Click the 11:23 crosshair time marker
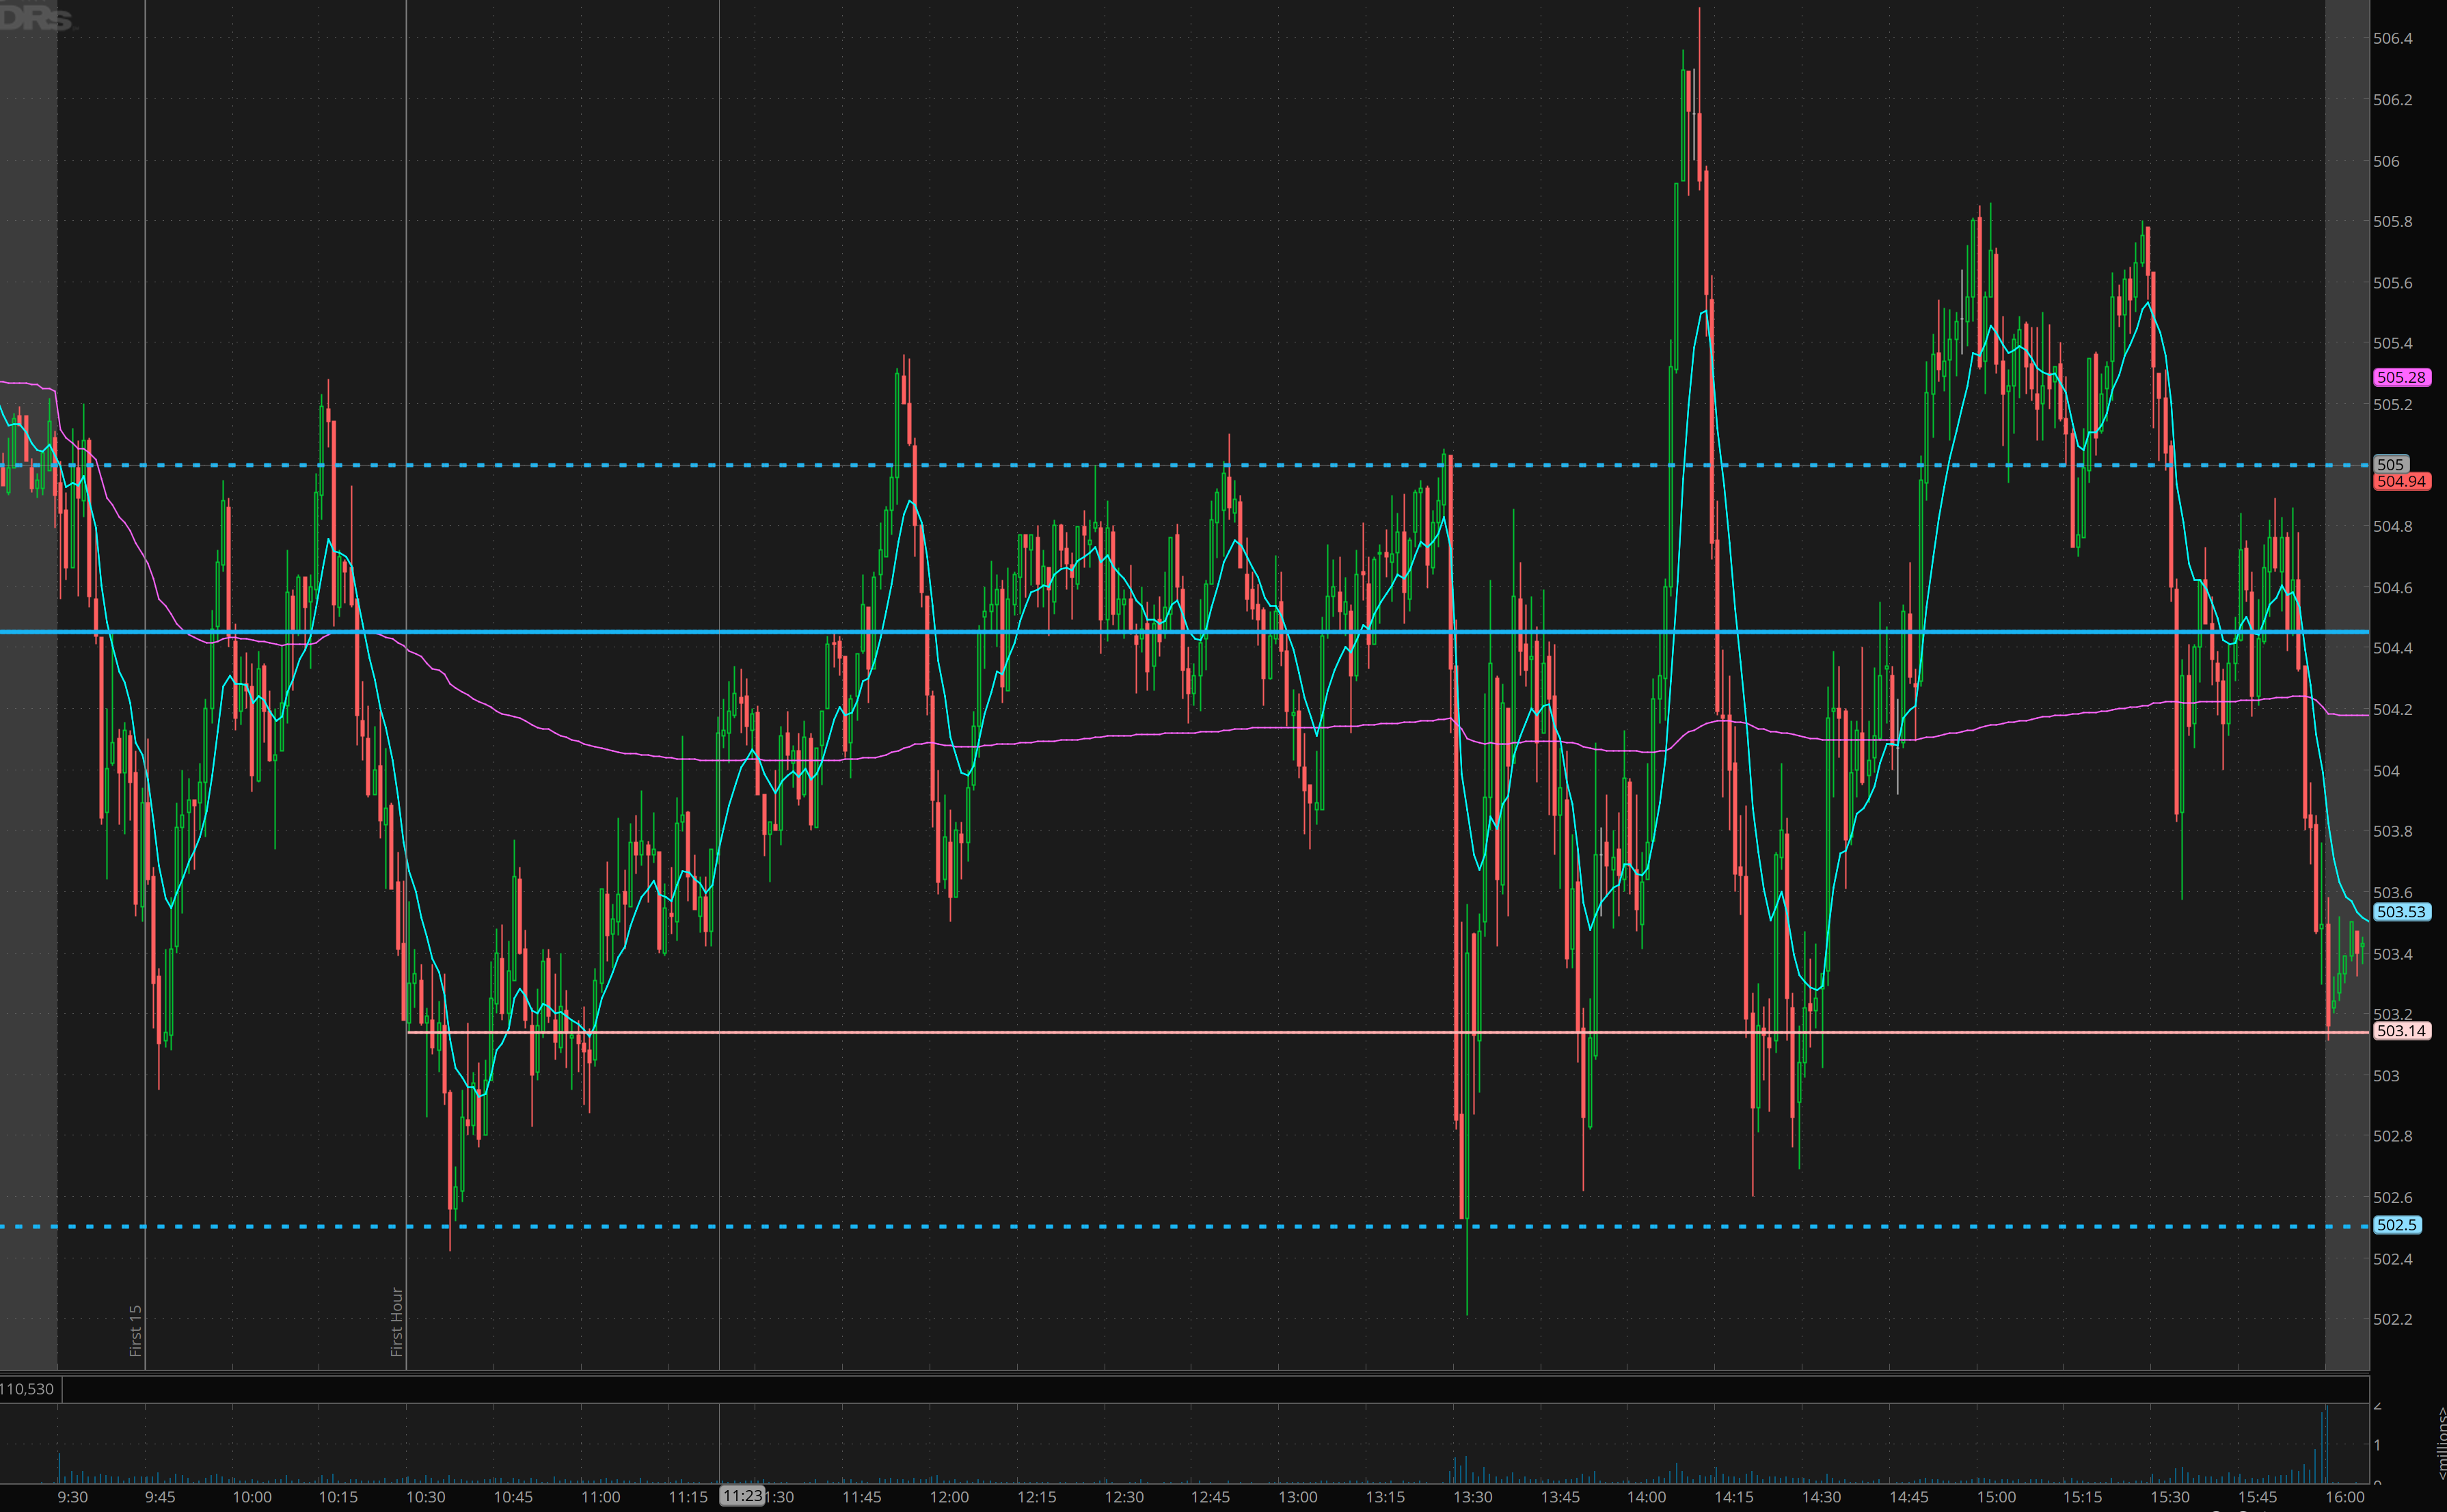Viewport: 2447px width, 1512px height. (742, 1496)
